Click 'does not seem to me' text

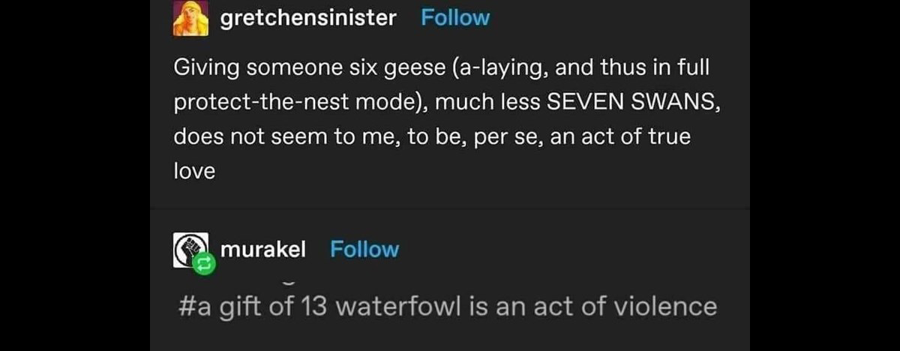point(282,137)
